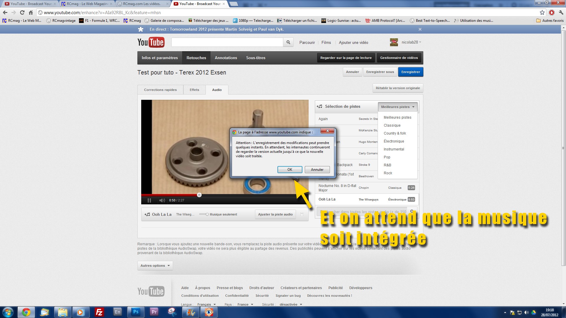Go to the Infos et paramètres tab
This screenshot has height=318, width=566.
(160, 58)
